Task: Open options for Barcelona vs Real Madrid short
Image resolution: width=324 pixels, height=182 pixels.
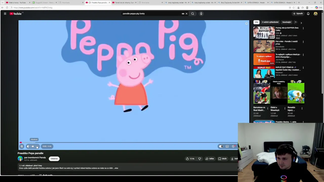Action: [x=268, y=108]
